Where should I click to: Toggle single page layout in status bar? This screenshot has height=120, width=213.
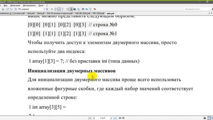209,118
